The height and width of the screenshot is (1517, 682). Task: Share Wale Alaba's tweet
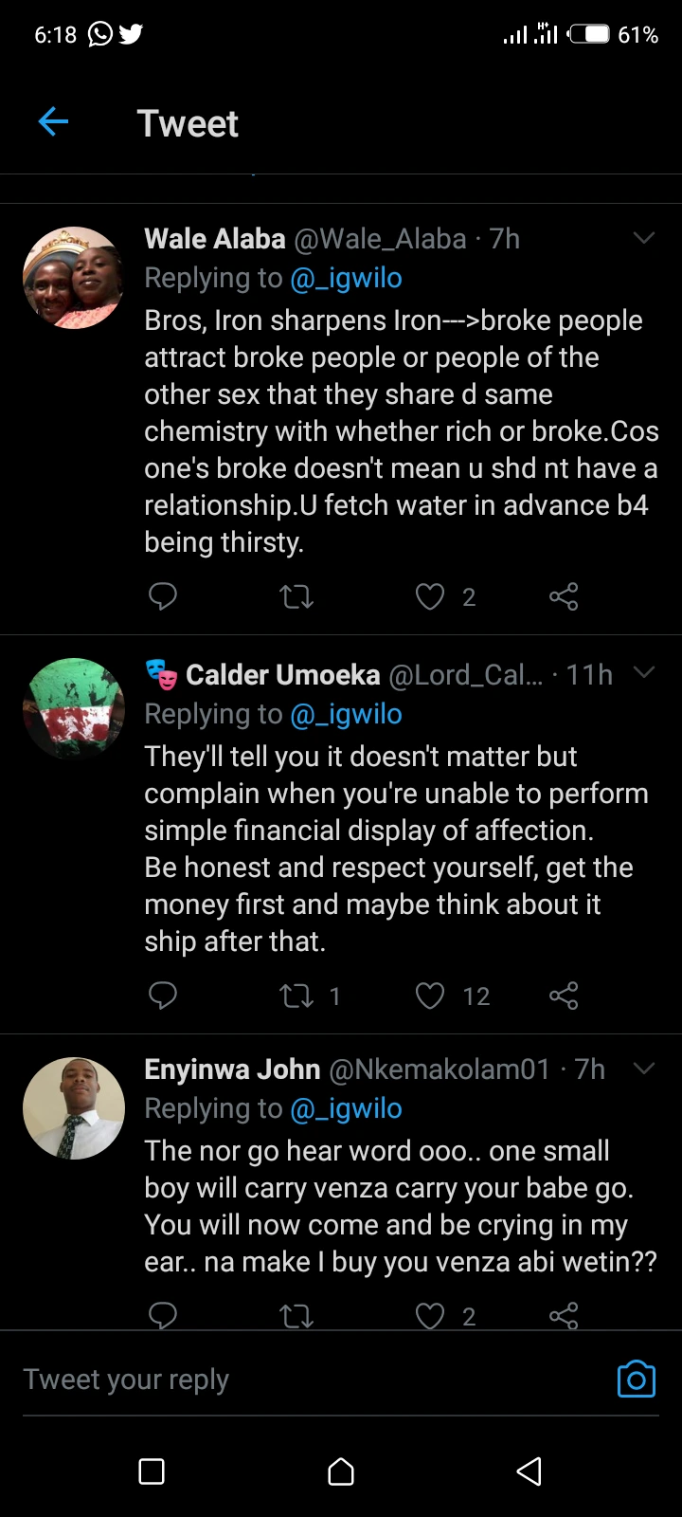pyautogui.click(x=564, y=596)
